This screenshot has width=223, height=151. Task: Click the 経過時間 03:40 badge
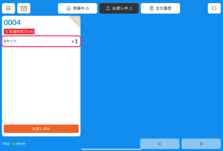19,31
